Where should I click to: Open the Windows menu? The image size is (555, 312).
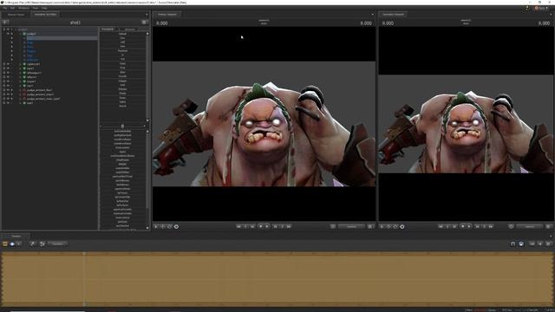(23, 8)
